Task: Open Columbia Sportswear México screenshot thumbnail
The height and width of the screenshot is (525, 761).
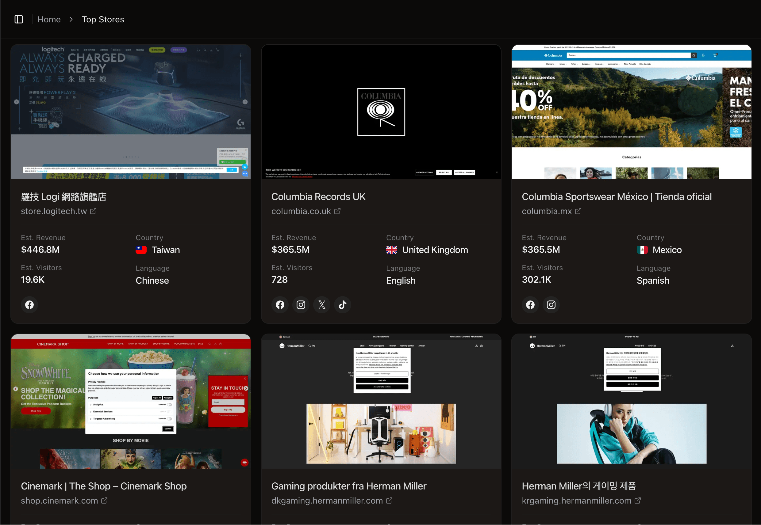Action: point(631,112)
